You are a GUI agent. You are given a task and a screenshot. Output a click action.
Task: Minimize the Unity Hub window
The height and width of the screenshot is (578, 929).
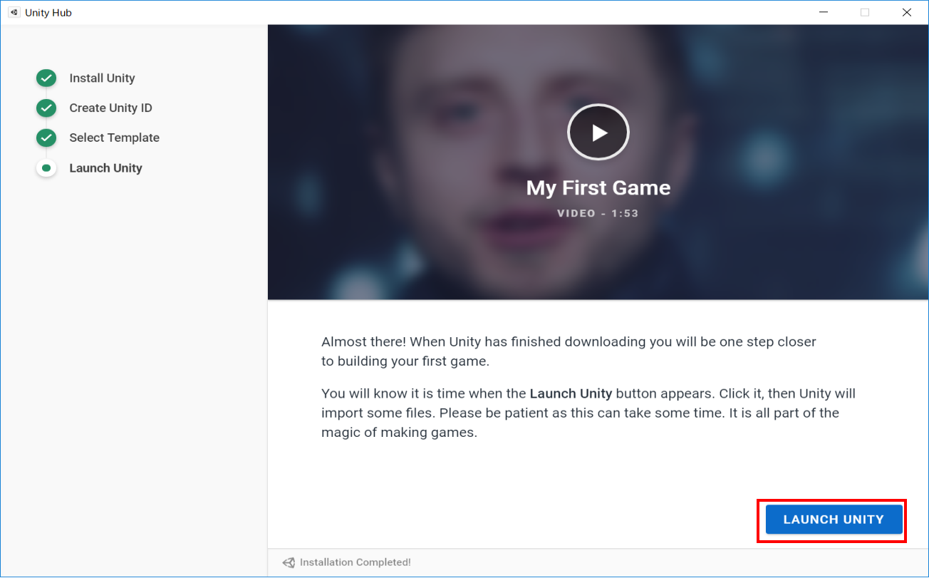pyautogui.click(x=824, y=12)
